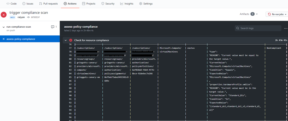
Task: Open the Security tab
Action: click(x=108, y=4)
